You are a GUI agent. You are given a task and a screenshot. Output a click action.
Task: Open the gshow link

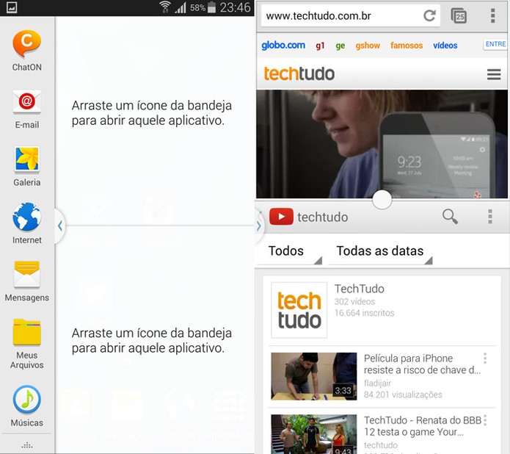(368, 46)
